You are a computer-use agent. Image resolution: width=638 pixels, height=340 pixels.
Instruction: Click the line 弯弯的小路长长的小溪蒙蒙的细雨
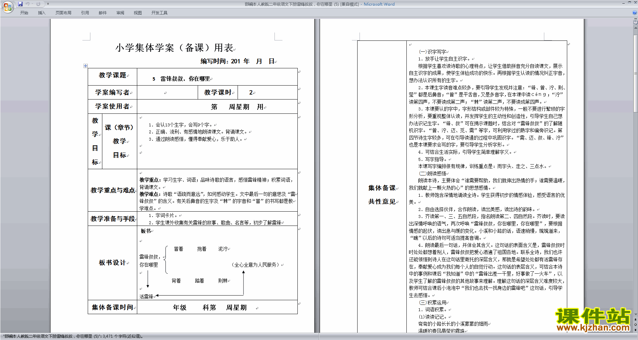[x=453, y=324]
